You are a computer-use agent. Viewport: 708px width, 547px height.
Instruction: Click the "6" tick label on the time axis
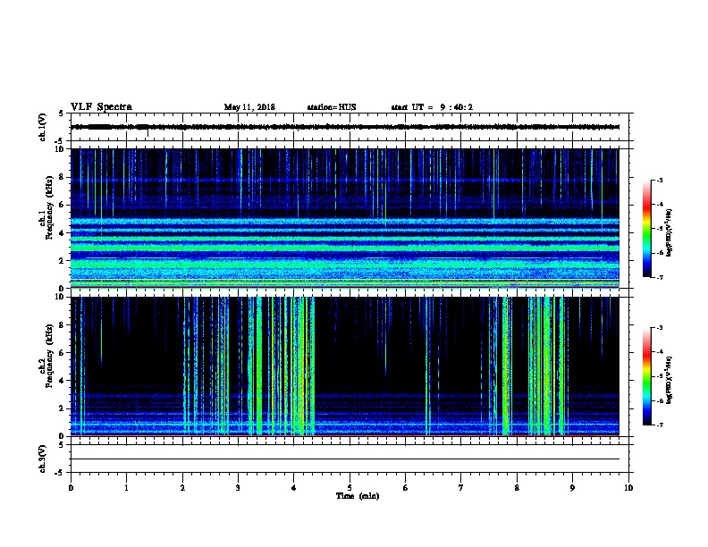(406, 487)
